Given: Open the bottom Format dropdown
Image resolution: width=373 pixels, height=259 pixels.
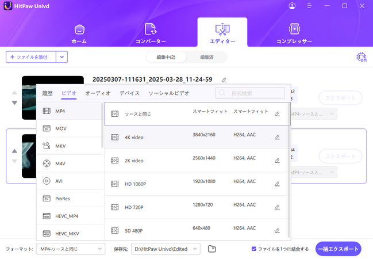Looking at the screenshot, I should coord(71,249).
